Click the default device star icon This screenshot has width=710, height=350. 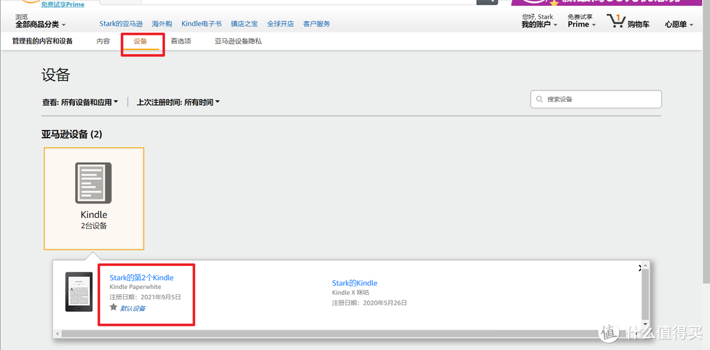pos(114,307)
